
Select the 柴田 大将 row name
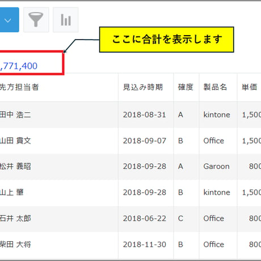click(15, 245)
